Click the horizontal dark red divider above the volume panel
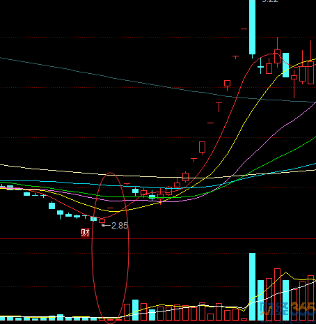The image size is (316, 324). (x=158, y=238)
